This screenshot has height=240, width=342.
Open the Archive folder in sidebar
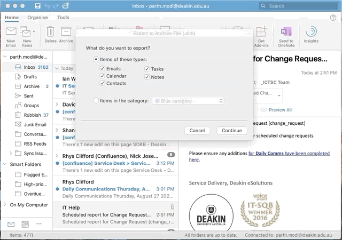(27, 86)
